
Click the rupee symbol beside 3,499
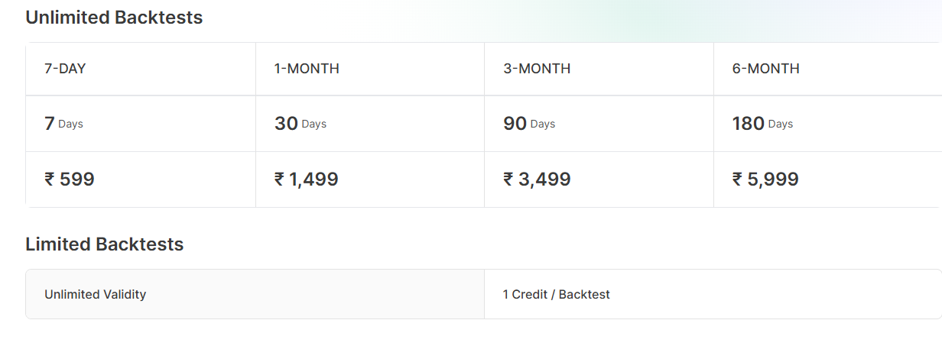point(508,179)
